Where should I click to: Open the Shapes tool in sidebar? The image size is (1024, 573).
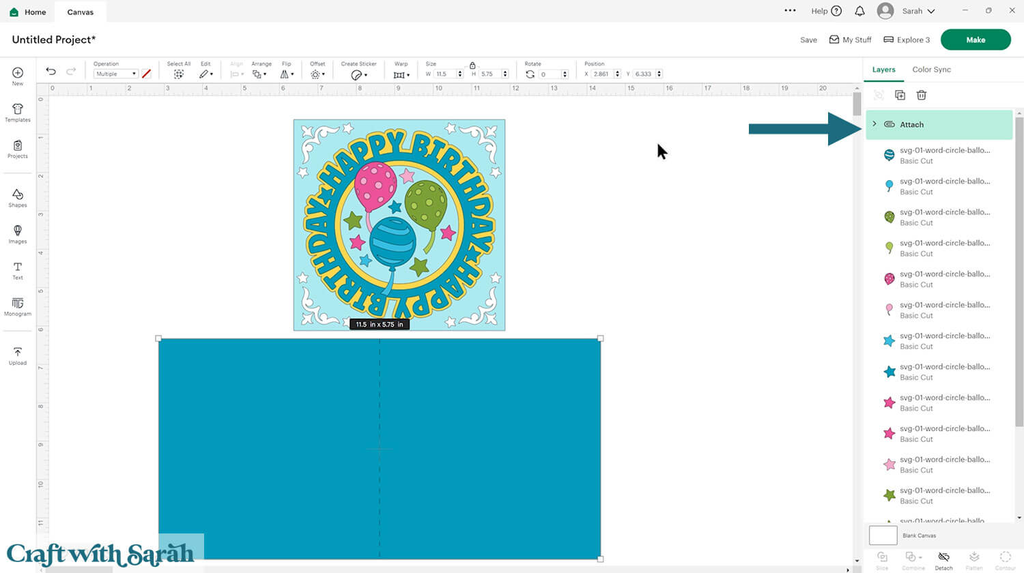point(18,198)
